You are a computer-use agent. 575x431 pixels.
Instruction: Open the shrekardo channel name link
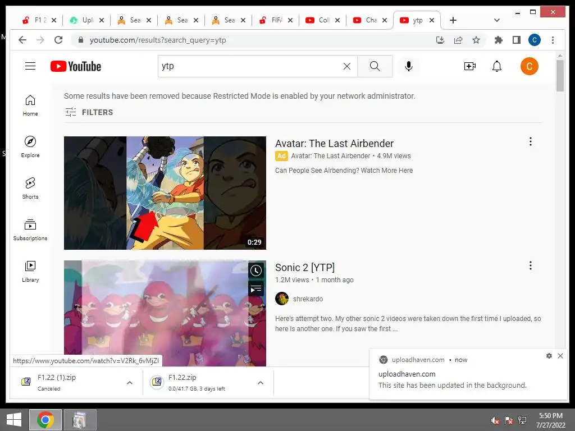click(308, 299)
